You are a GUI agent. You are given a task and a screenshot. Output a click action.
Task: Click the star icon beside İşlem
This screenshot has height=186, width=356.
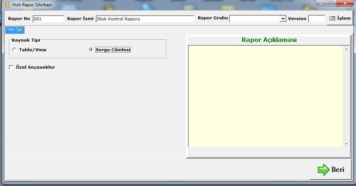tap(333, 19)
